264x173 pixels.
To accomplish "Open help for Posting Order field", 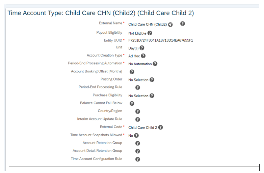I will pos(152,80).
